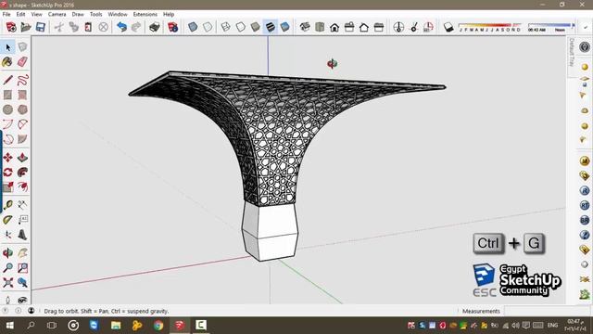Viewport: 593px width, 334px height.
Task: Choose the Circle tool
Action: click(x=7, y=109)
